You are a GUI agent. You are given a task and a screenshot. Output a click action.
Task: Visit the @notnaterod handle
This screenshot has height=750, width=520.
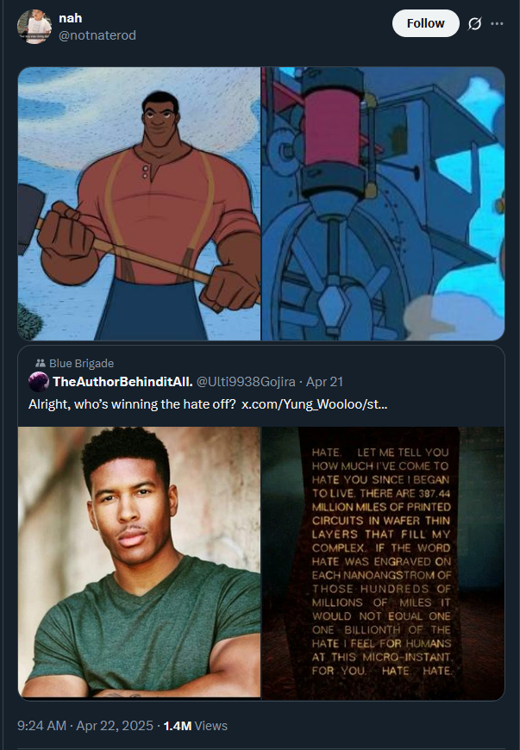pyautogui.click(x=97, y=35)
